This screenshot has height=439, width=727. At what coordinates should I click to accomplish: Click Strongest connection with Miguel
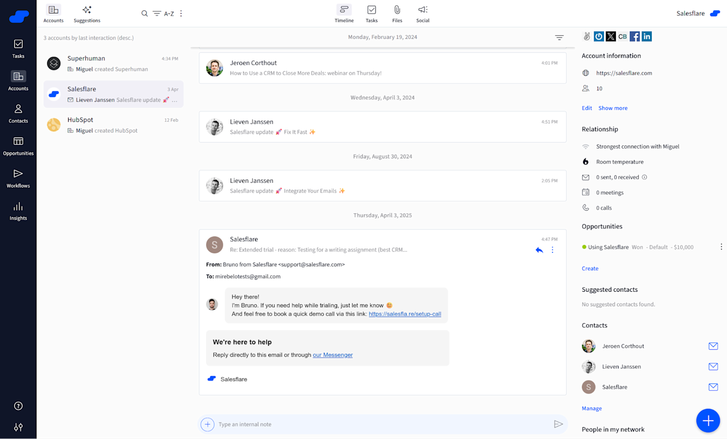coord(638,146)
